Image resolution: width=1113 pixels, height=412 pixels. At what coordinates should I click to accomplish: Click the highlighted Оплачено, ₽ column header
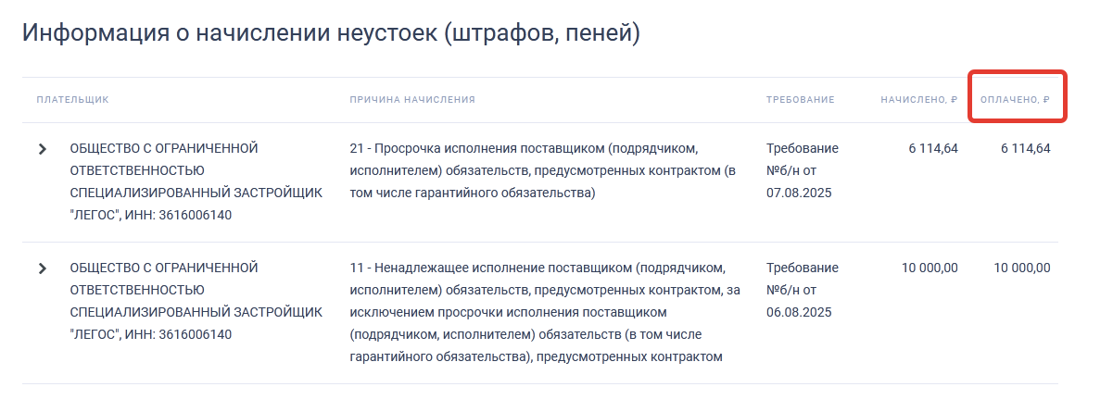1016,99
